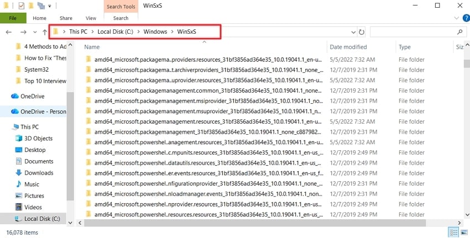Open Videos in the navigation pane

[x=29, y=207]
